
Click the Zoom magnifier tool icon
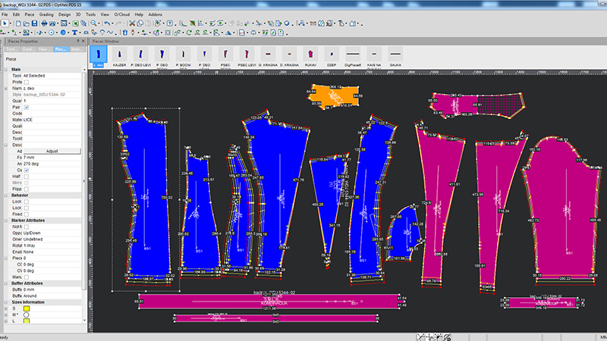[x=94, y=23]
